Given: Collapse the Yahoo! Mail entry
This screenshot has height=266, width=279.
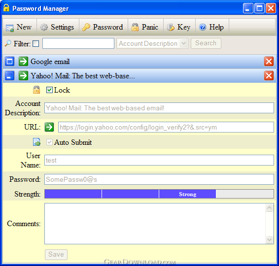Looking at the screenshot, I should [9, 75].
